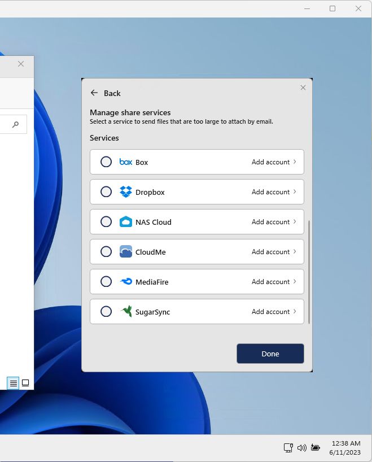Click the services list scrollbar
Screen dimensions: 372x462
pos(309,272)
